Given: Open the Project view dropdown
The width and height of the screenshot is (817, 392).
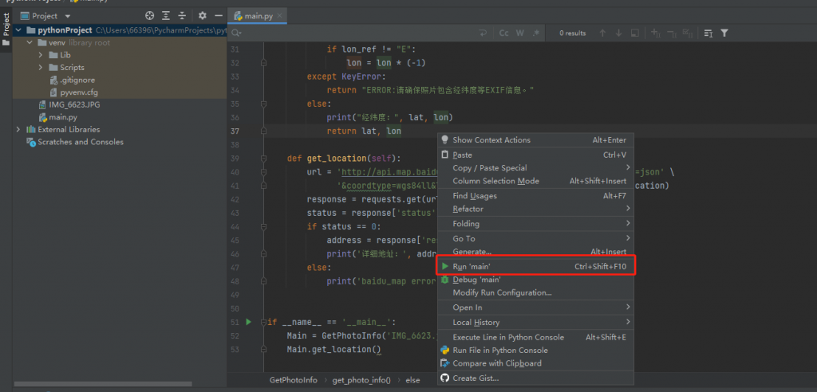Looking at the screenshot, I should (x=67, y=16).
